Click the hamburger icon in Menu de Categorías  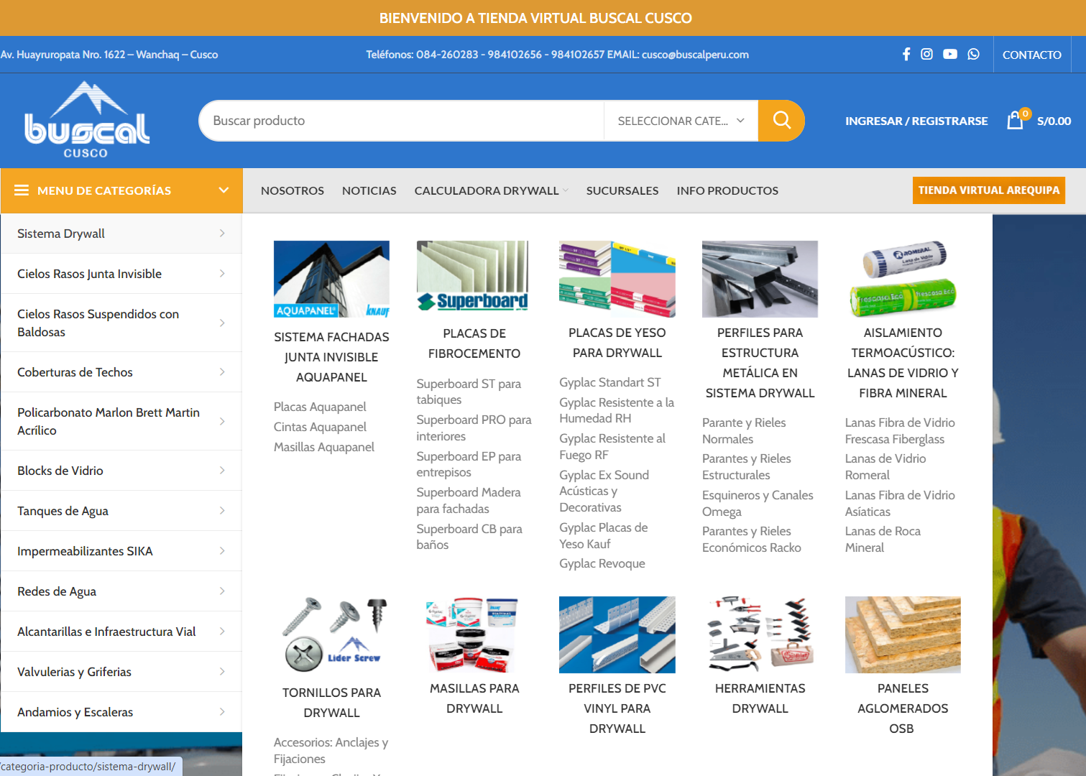coord(22,190)
